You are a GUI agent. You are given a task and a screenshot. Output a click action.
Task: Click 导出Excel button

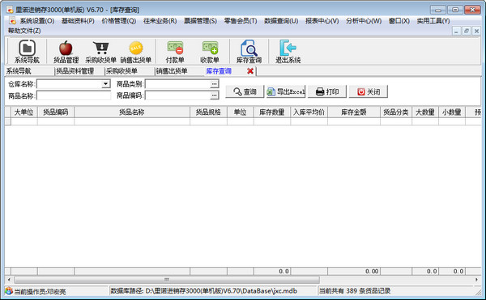(286, 91)
